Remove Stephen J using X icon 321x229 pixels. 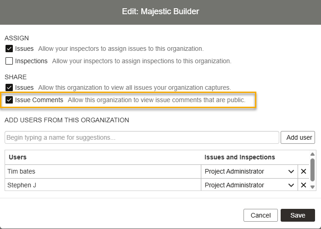303,185
